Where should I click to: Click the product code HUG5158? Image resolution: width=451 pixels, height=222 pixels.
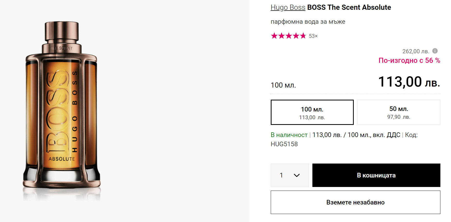pos(284,144)
